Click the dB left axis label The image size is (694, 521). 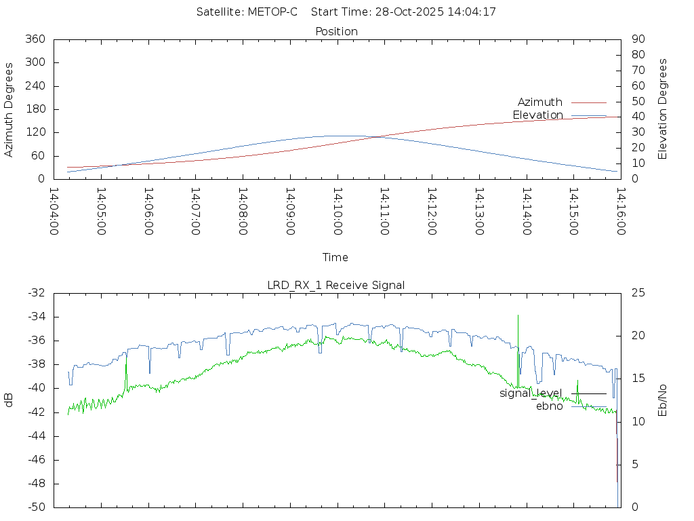tap(9, 400)
